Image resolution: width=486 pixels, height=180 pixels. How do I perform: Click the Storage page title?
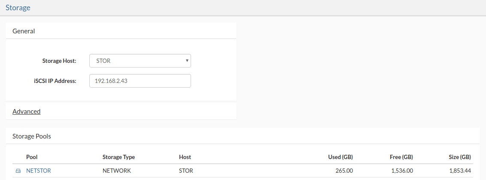click(18, 8)
